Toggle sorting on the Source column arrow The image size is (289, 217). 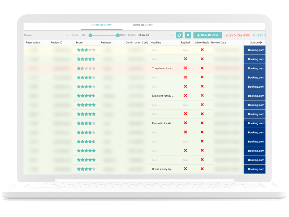tap(260, 42)
